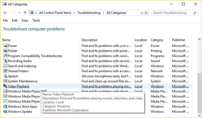
Task: Click the Control Panel icon in address bar
Action: (31, 13)
